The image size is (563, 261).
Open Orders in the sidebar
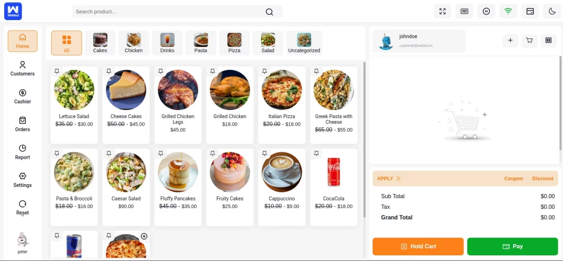tap(23, 124)
